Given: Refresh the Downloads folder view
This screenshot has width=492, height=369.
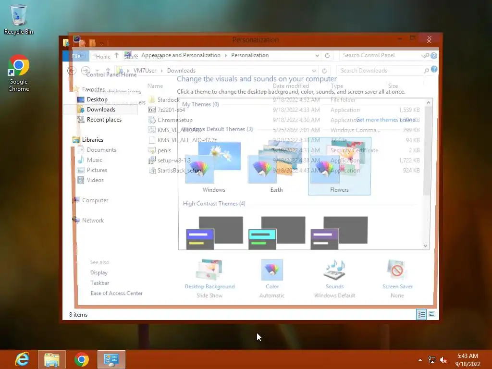Looking at the screenshot, I should (324, 71).
